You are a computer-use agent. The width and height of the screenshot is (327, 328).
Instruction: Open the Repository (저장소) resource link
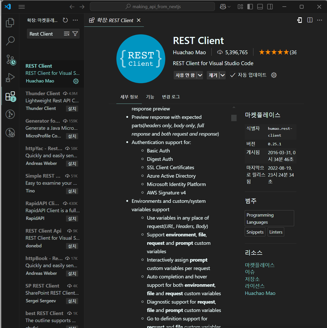click(252, 279)
